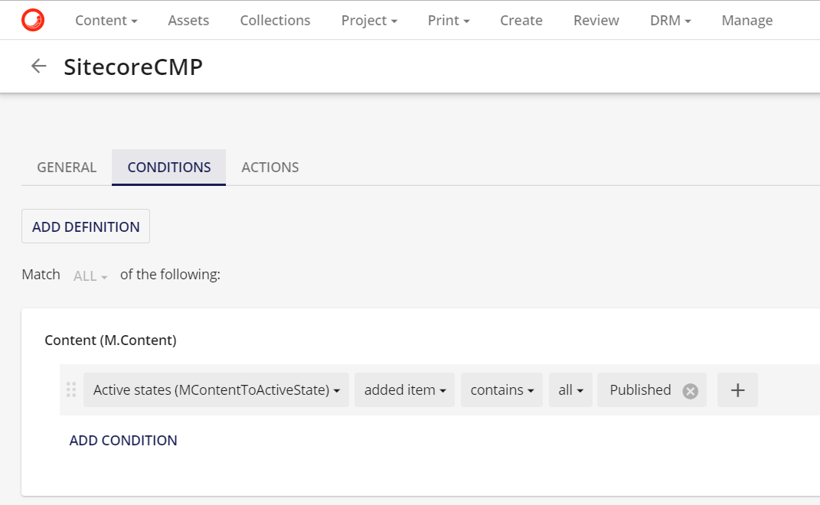The height and width of the screenshot is (505, 820).
Task: Click the ADD CONDITION link
Action: pos(123,440)
